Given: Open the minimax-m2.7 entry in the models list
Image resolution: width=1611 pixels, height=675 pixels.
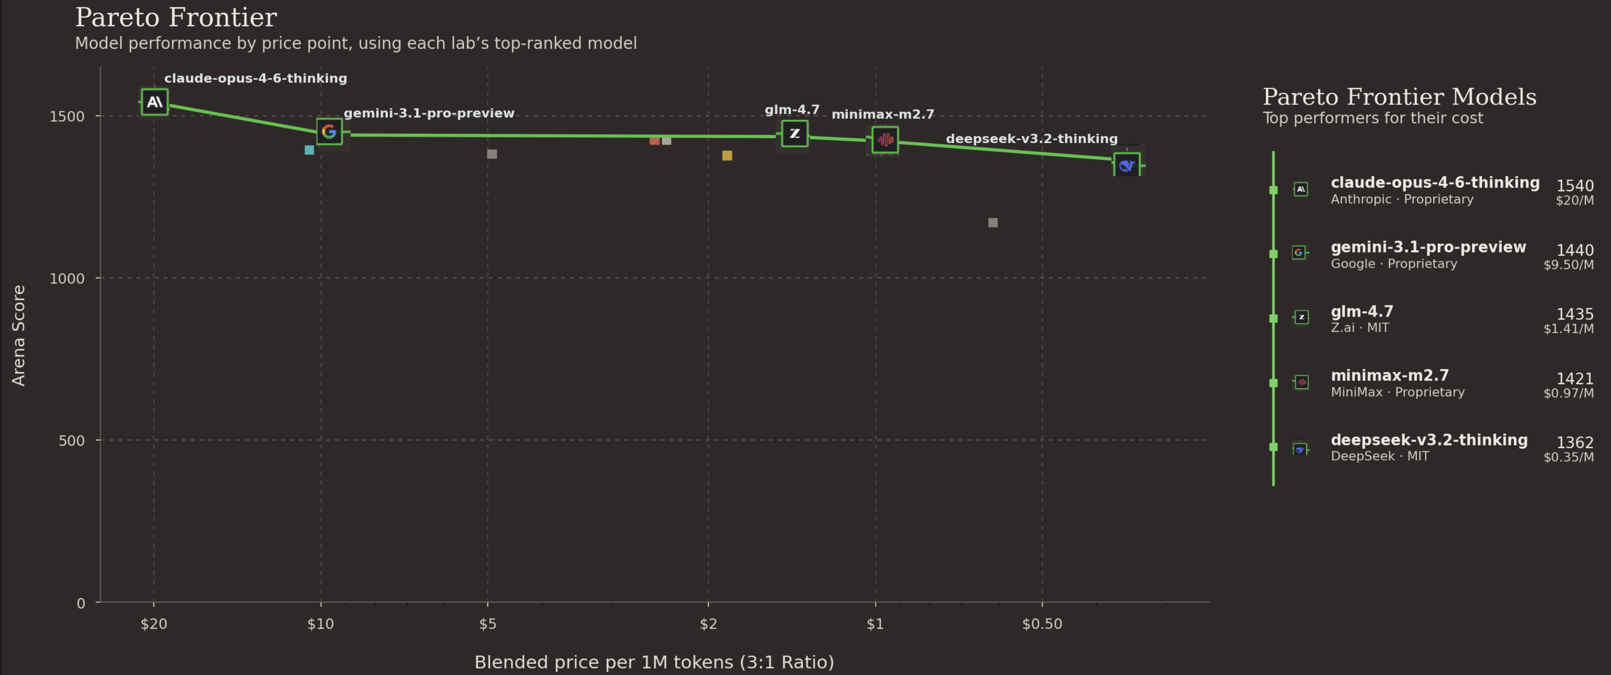Looking at the screenshot, I should (x=1389, y=375).
